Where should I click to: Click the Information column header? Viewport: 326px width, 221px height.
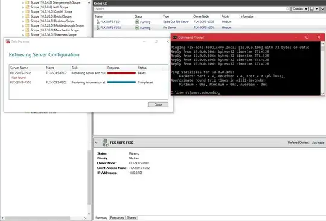[x=247, y=16]
